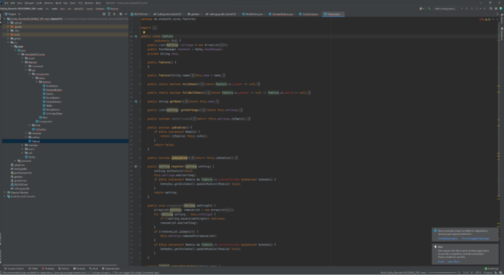Open the TODO tool window
504x275 pixels.
33,269
